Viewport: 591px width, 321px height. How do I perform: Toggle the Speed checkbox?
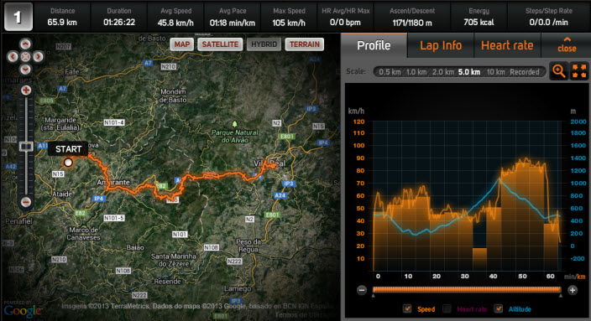pyautogui.click(x=407, y=309)
